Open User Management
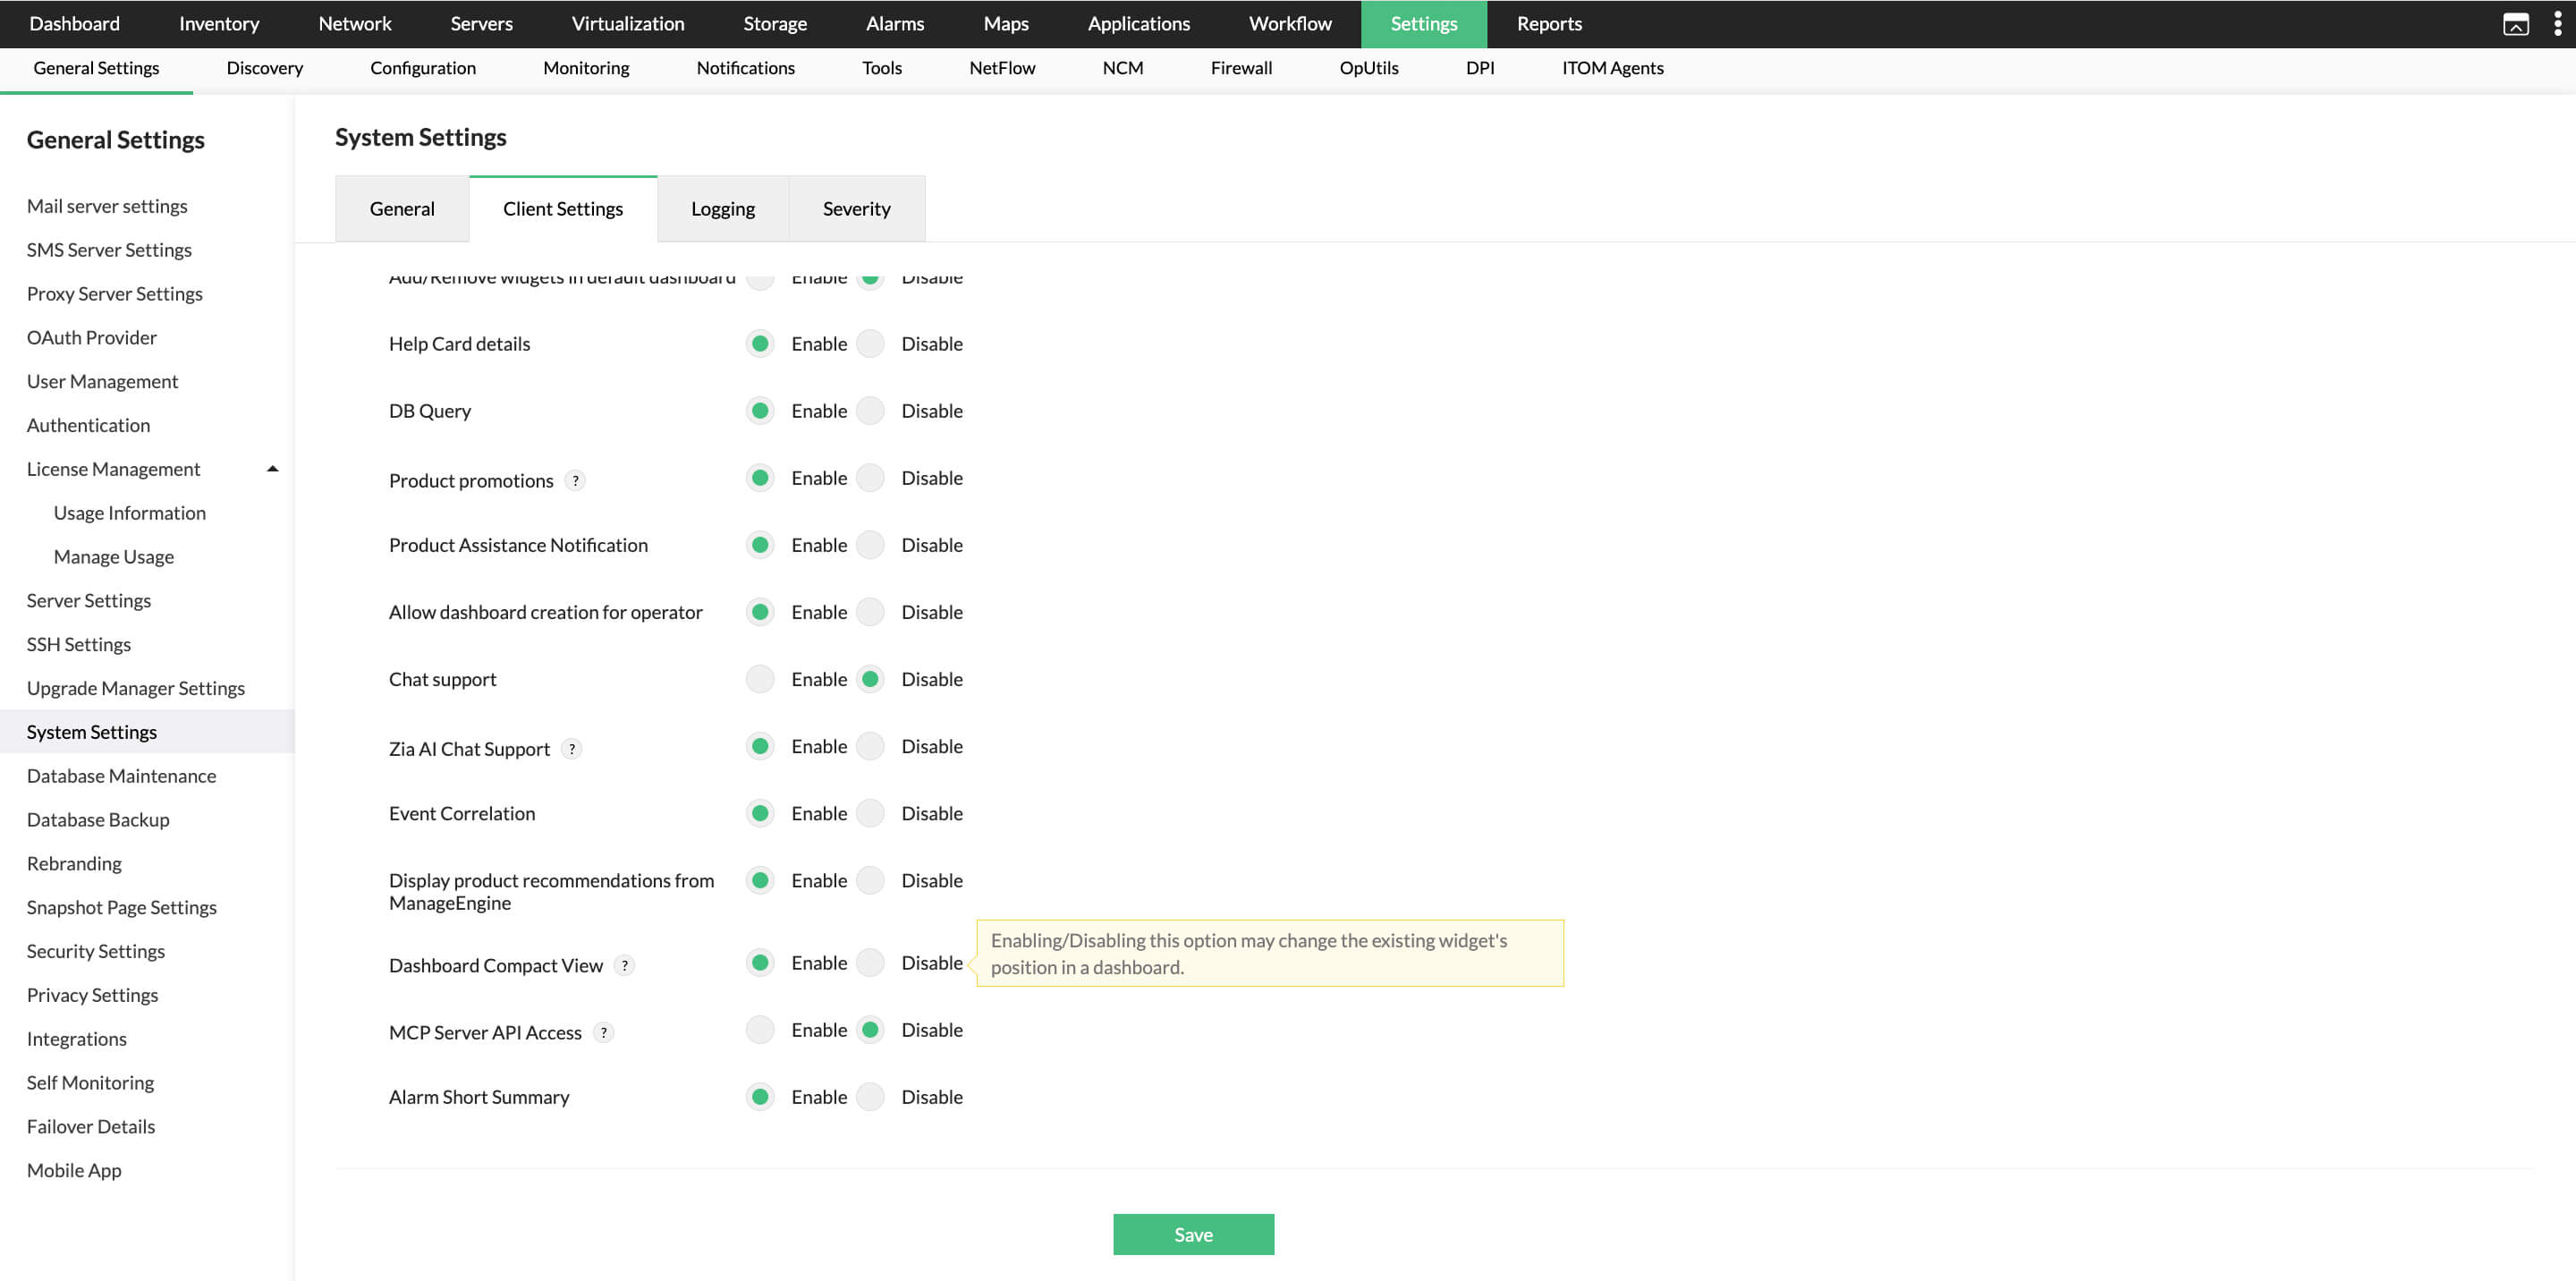 [x=102, y=381]
